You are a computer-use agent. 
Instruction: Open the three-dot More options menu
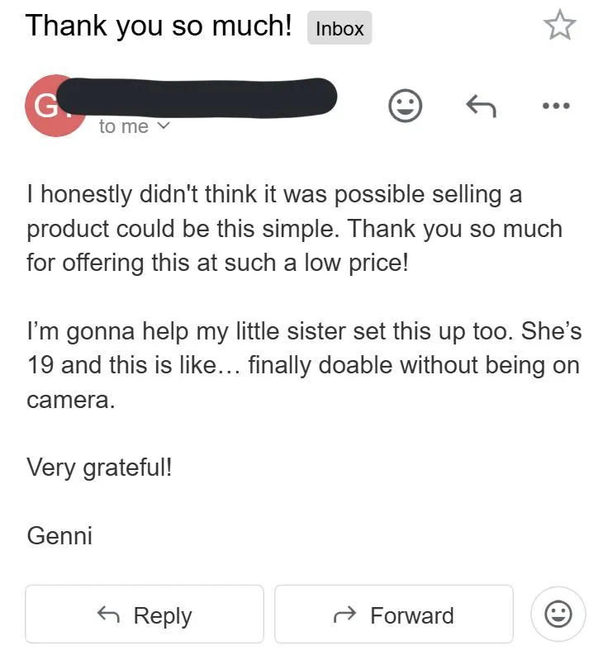[556, 106]
